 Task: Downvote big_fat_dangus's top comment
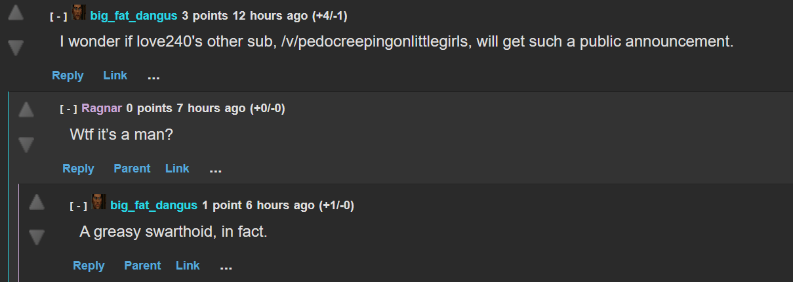(16, 47)
